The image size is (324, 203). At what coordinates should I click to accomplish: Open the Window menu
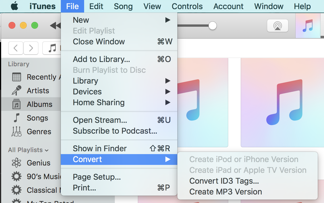coord(269,6)
